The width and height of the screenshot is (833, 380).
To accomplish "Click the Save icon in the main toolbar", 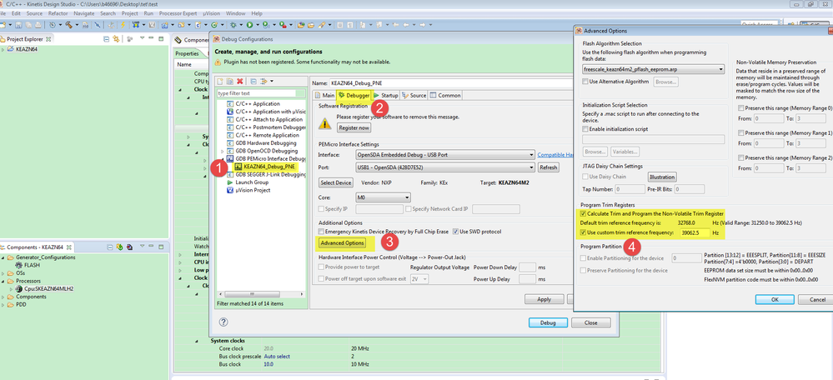I will [x=18, y=25].
